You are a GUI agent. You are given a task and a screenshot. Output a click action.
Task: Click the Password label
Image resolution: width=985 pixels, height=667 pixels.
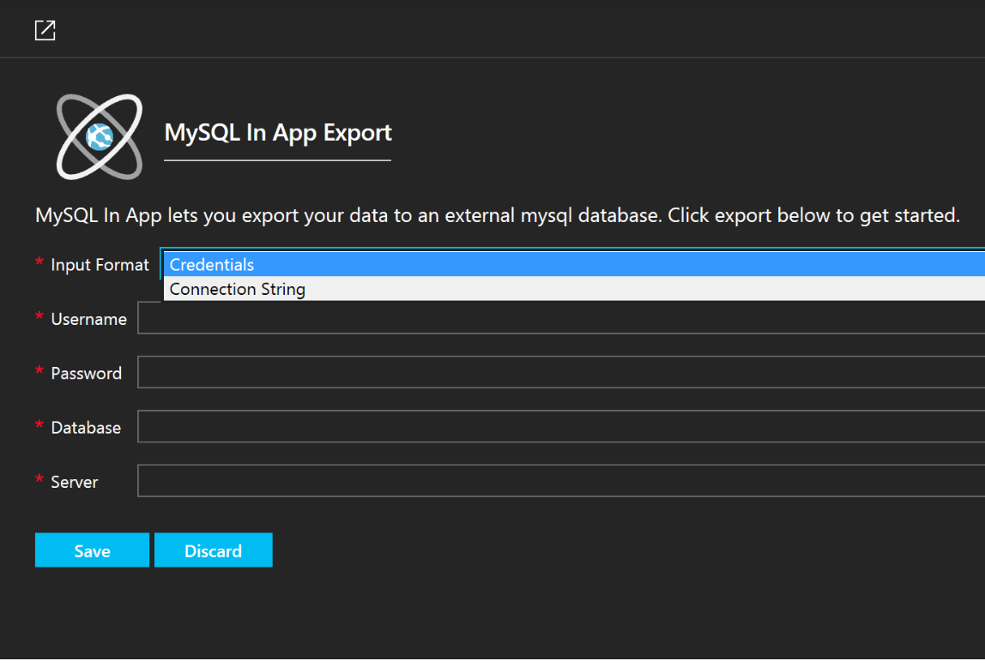click(x=86, y=373)
